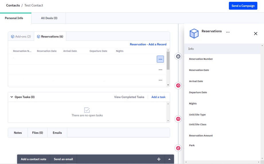Image resolution: width=264 pixels, height=164 pixels.
Task: Open the options ellipsis of third reservation row
Action: coord(160,80)
